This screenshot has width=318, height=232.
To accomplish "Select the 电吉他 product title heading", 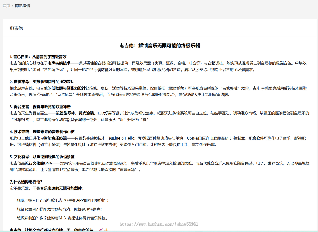I will point(16,28).
